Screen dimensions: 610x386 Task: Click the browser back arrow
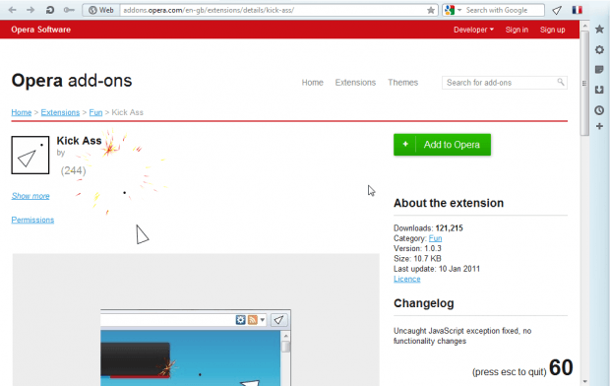tap(12, 10)
